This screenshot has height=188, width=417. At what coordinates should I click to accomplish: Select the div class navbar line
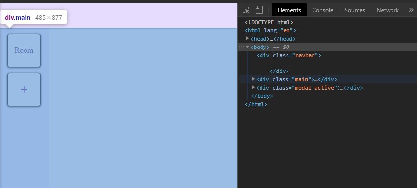(x=289, y=55)
